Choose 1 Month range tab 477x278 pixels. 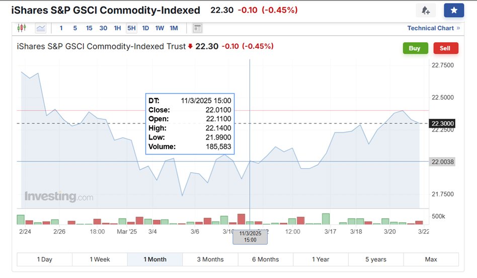pyautogui.click(x=155, y=259)
